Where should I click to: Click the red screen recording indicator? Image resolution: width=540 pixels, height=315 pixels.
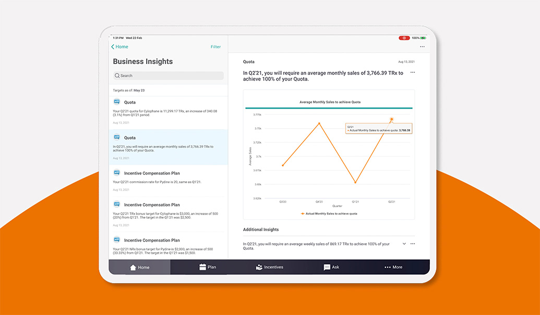pyautogui.click(x=404, y=38)
